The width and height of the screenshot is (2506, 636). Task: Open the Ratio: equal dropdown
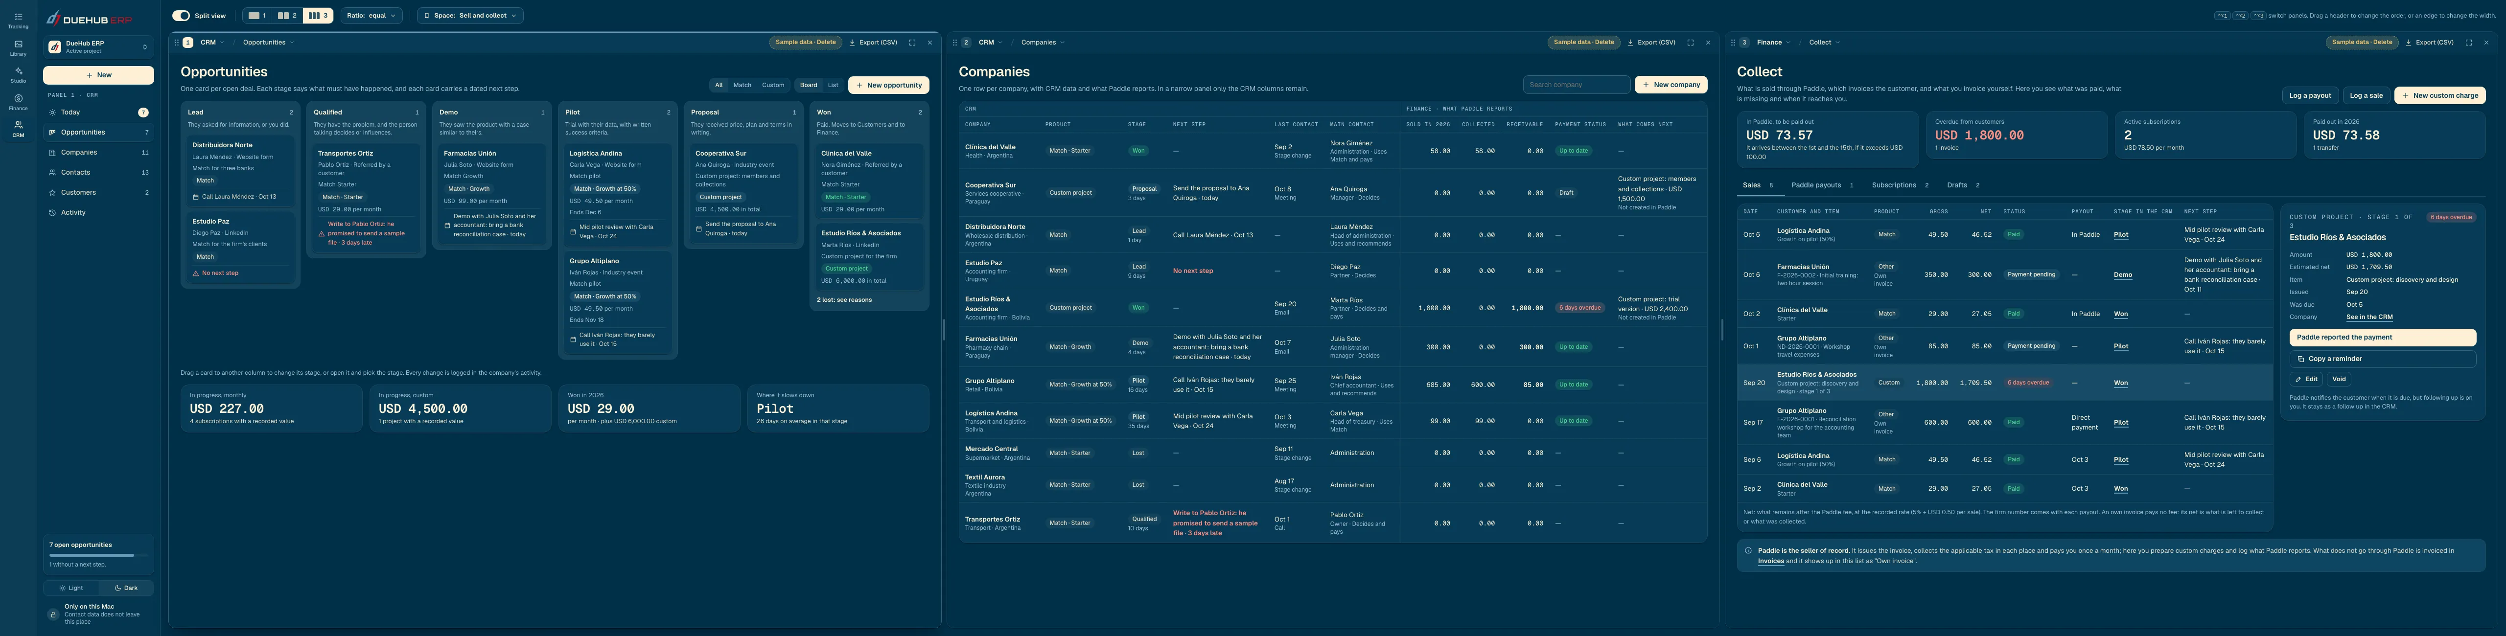371,16
